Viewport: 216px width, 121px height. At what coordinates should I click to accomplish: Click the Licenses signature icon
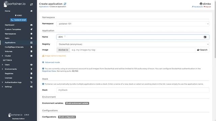[x=31, y=78]
